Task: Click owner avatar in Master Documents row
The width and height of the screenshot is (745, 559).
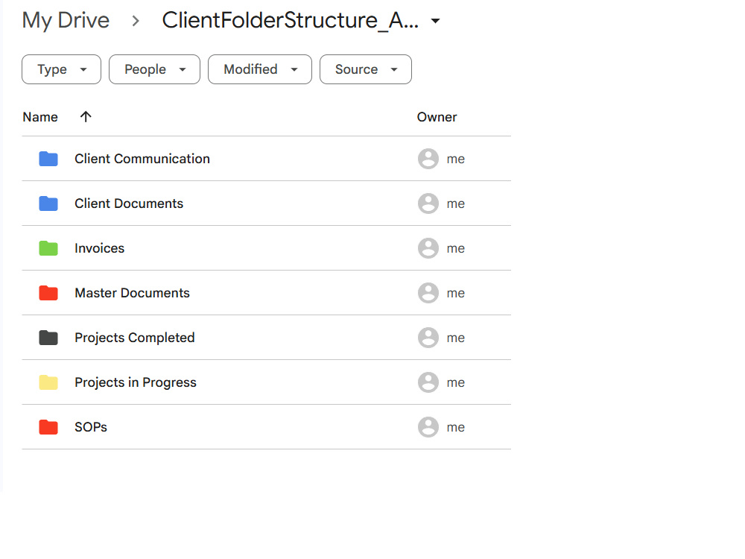Action: click(428, 293)
